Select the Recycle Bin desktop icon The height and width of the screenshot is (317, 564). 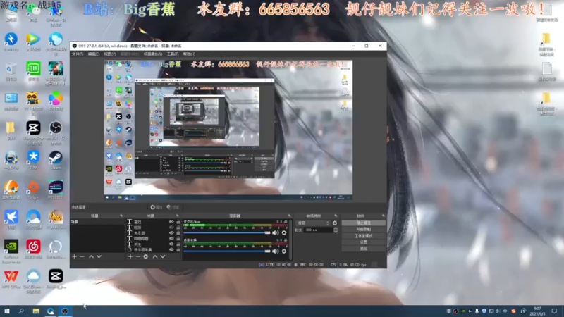coord(11,71)
